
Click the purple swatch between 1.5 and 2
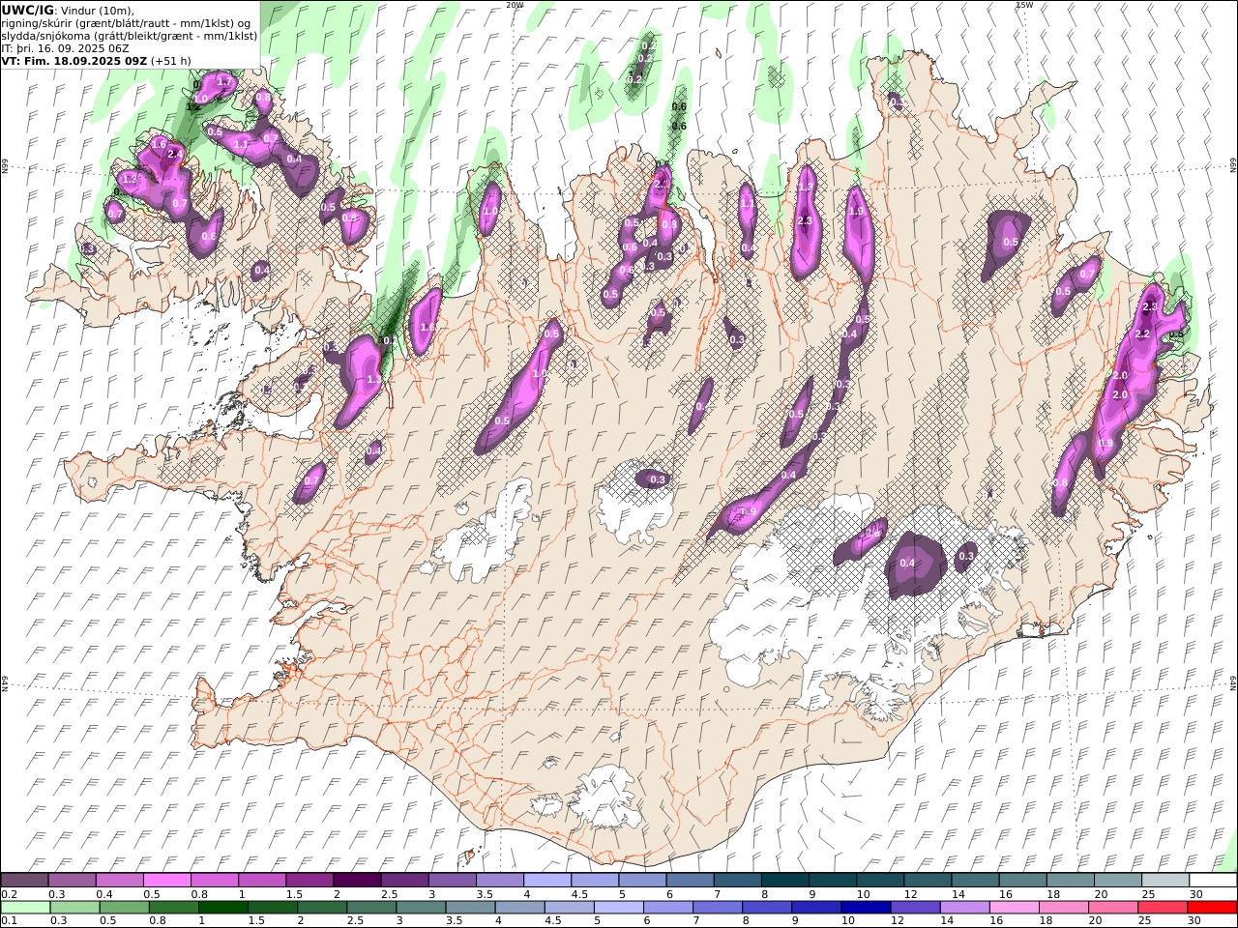[309, 880]
